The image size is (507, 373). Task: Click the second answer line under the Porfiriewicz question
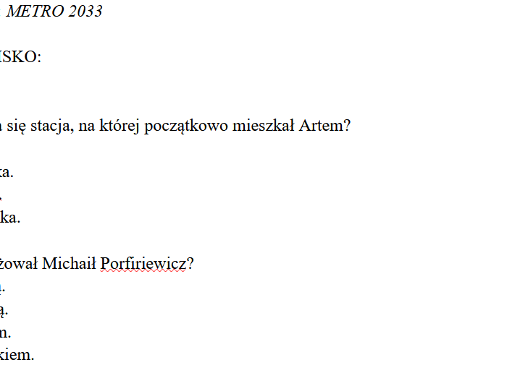pyautogui.click(x=4, y=310)
